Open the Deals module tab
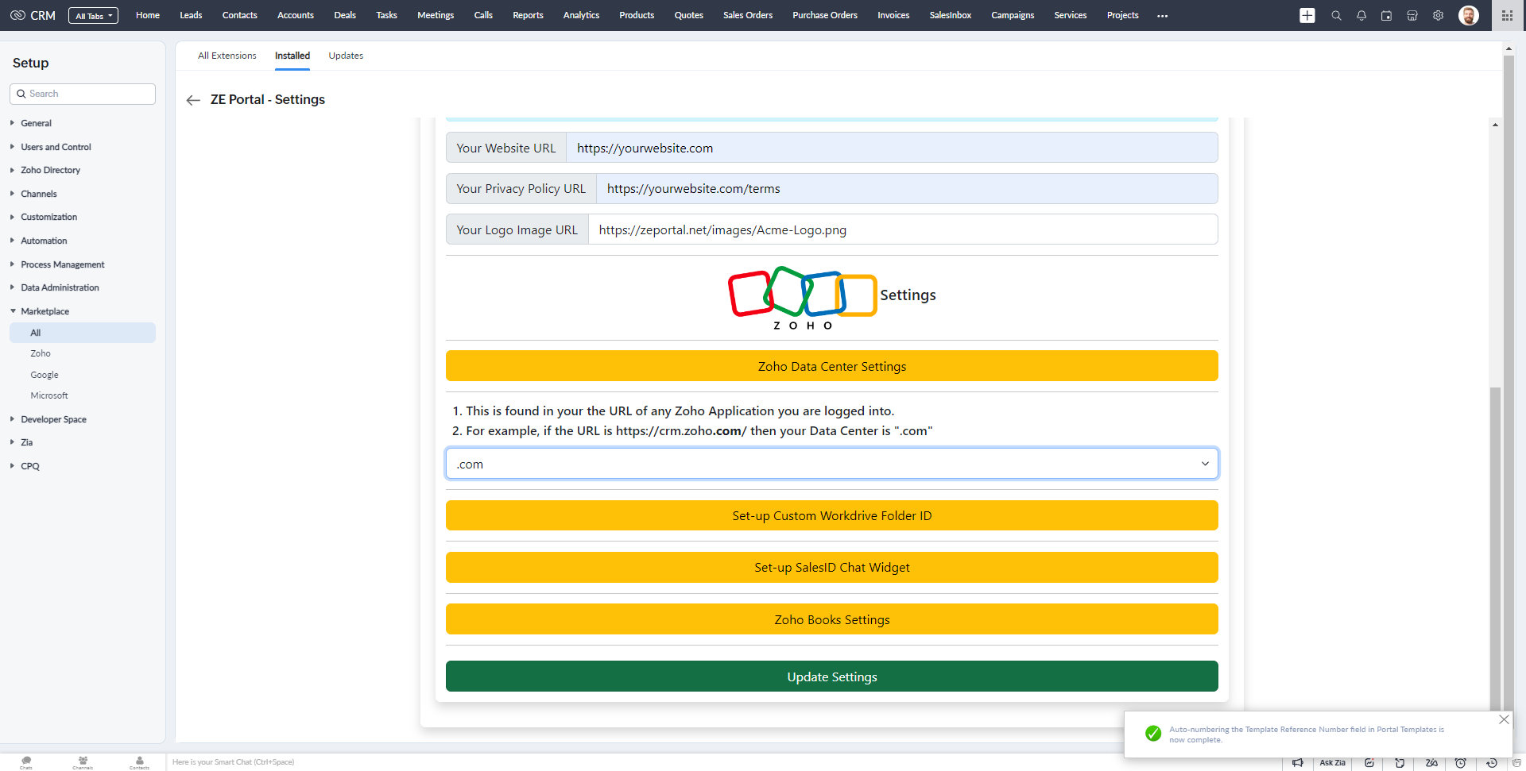1526x771 pixels. coord(345,15)
